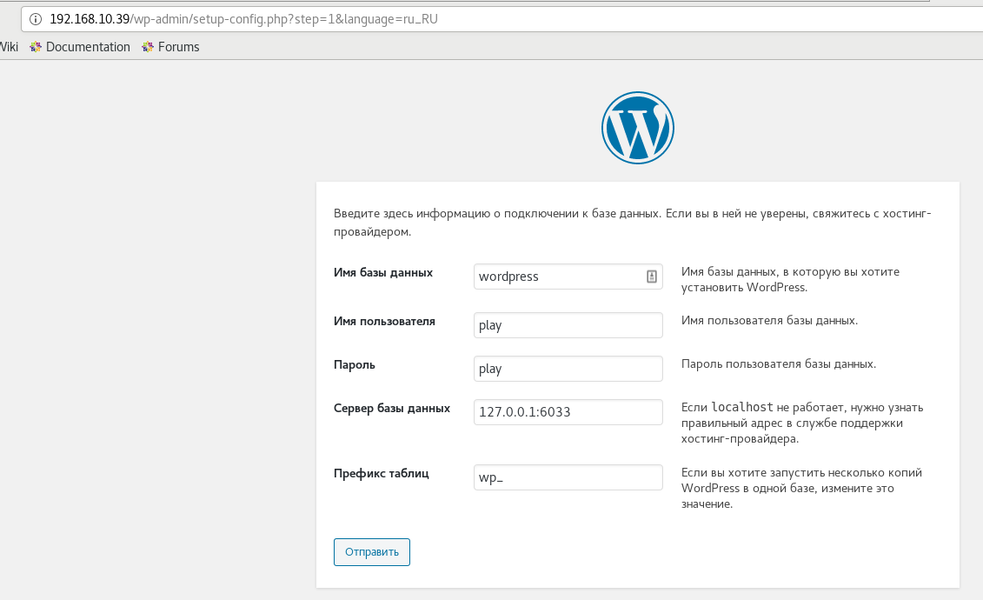983x600 pixels.
Task: Click the Forums bookmark favicon
Action: [148, 47]
